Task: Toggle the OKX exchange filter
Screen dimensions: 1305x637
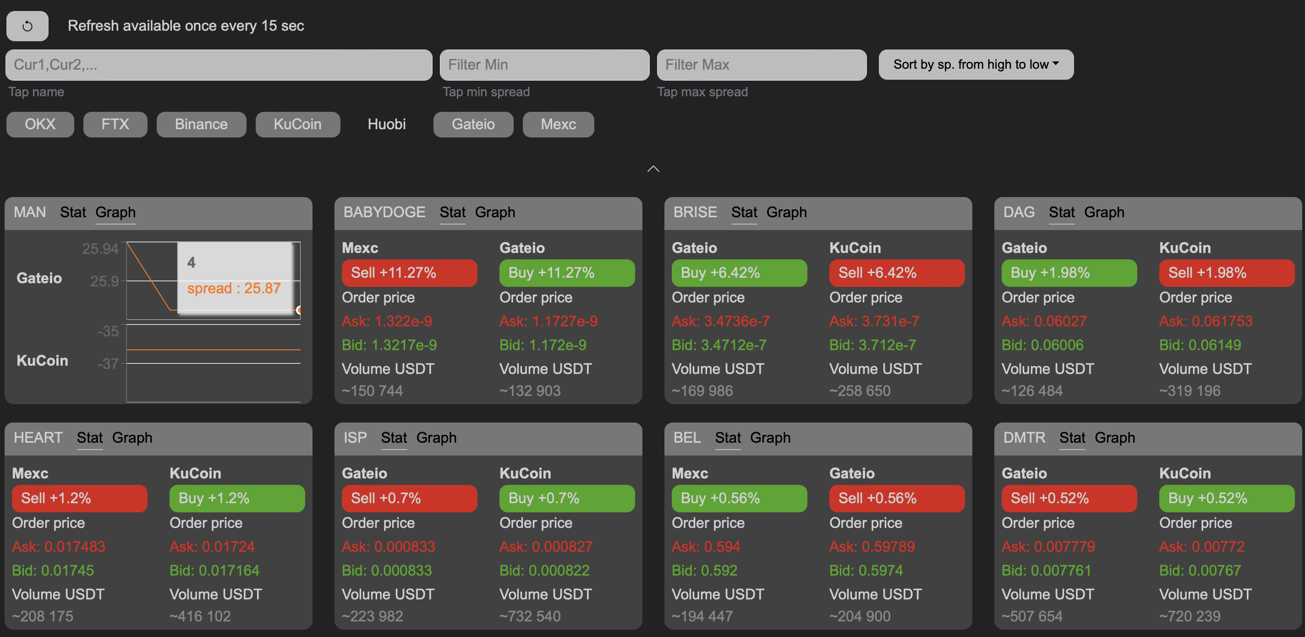Action: [x=40, y=124]
